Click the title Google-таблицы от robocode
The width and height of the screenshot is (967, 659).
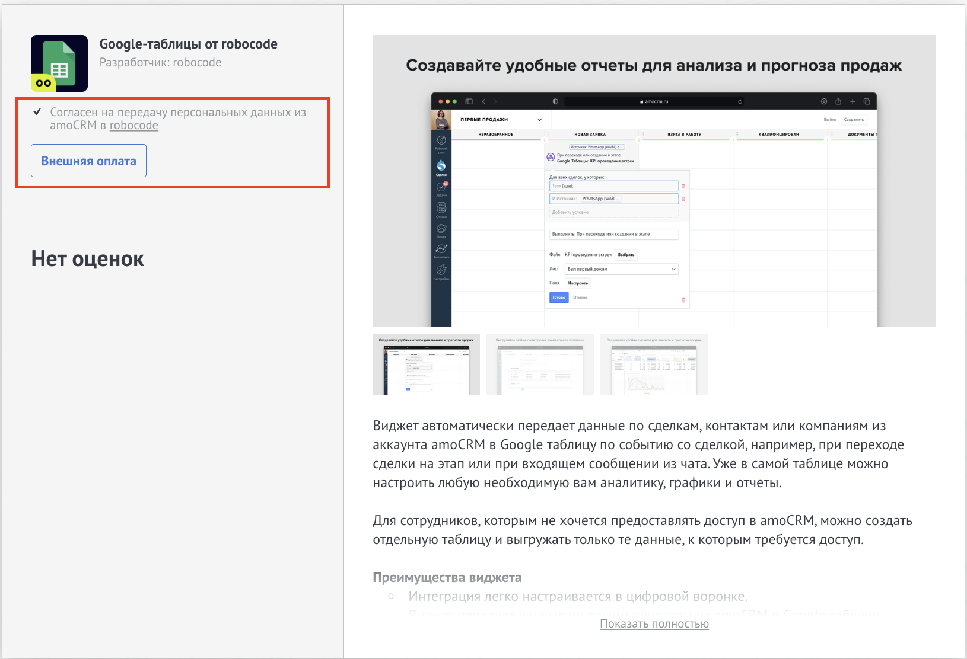[188, 44]
